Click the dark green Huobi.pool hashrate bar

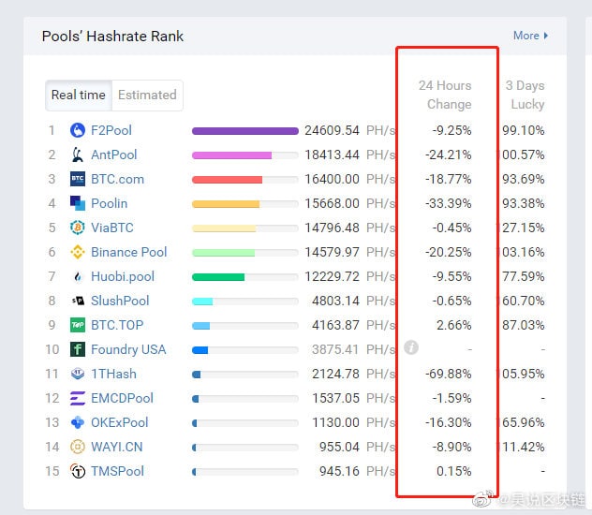click(x=218, y=277)
